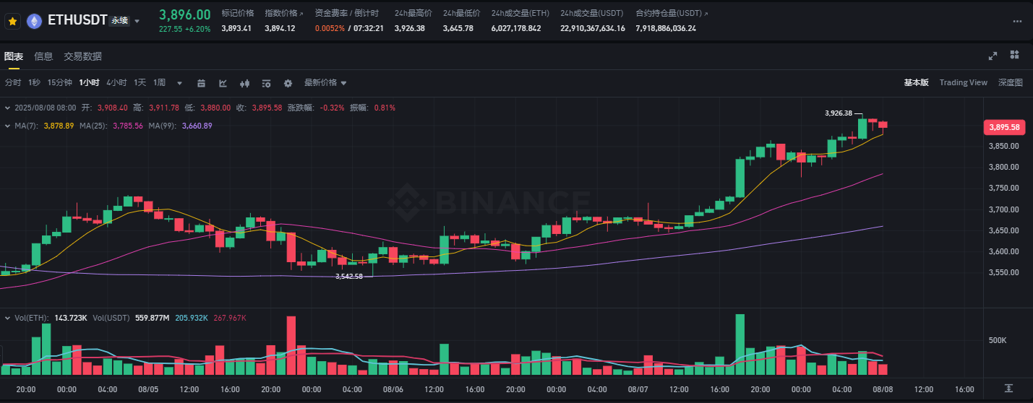Switch chart to Trading View mode
The height and width of the screenshot is (403, 1033).
coord(963,82)
